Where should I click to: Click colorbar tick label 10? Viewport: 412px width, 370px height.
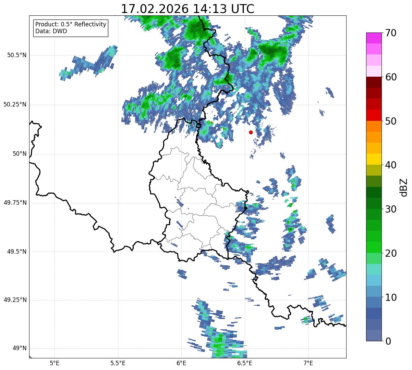(390, 297)
